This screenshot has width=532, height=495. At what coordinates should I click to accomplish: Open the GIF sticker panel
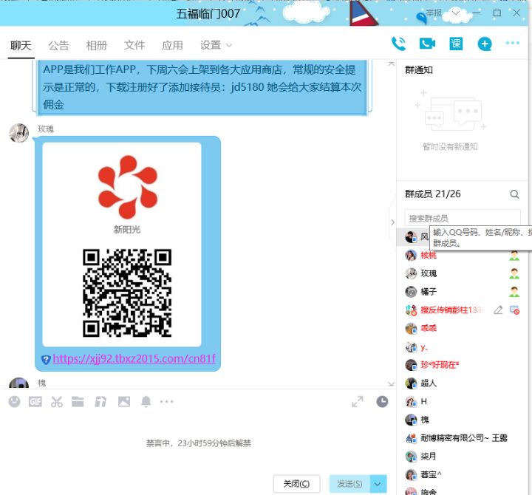[35, 402]
